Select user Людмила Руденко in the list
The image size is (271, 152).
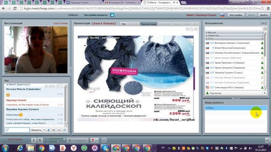235,73
